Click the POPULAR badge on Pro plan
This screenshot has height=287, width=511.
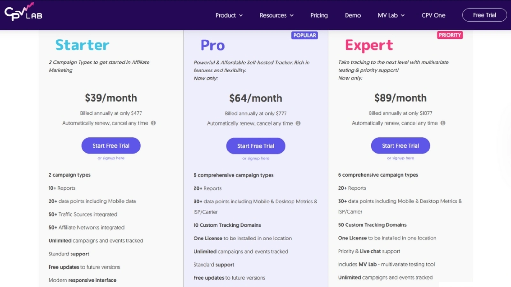(x=304, y=35)
